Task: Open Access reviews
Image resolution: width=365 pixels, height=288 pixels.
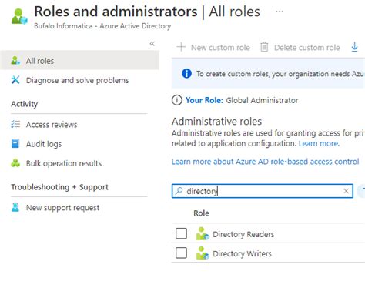Action: pos(52,125)
